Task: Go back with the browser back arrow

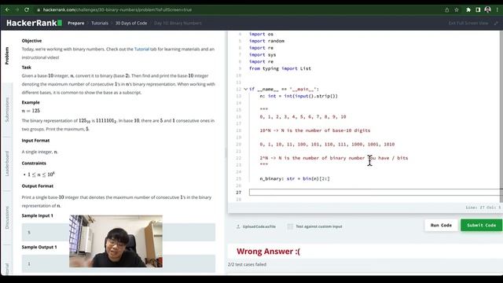Action: 7,9
